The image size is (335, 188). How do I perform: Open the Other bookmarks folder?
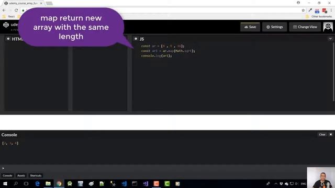click(319, 16)
